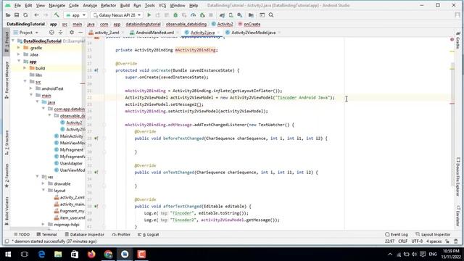This screenshot has width=464, height=261.
Task: Click the Sync Project with Gradle icon
Action: [222, 15]
